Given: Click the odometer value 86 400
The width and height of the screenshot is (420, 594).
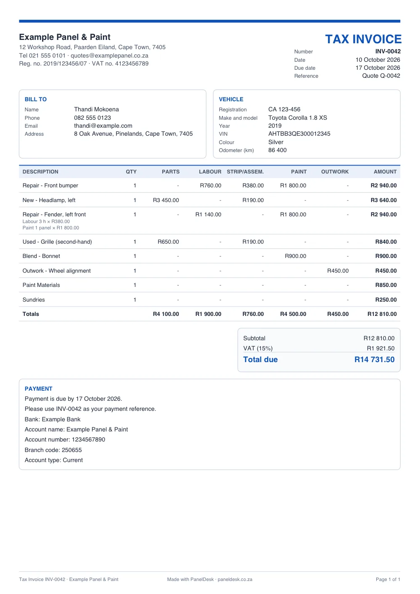Looking at the screenshot, I should (277, 150).
